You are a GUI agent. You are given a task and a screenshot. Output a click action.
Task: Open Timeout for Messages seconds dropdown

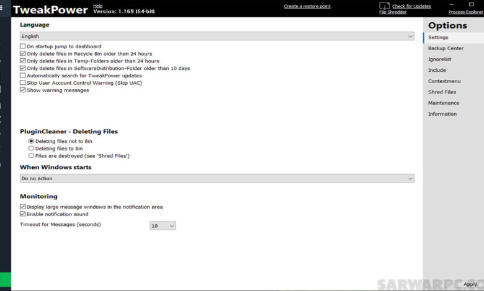(x=163, y=226)
